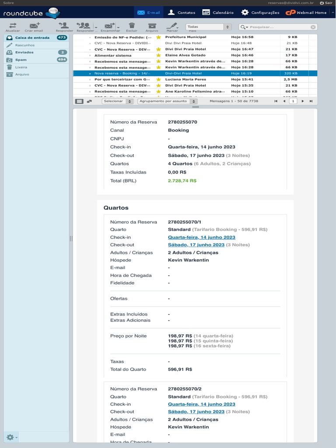
Task: Open CVC Nova Reserva message at 16:48
Action: point(195,43)
